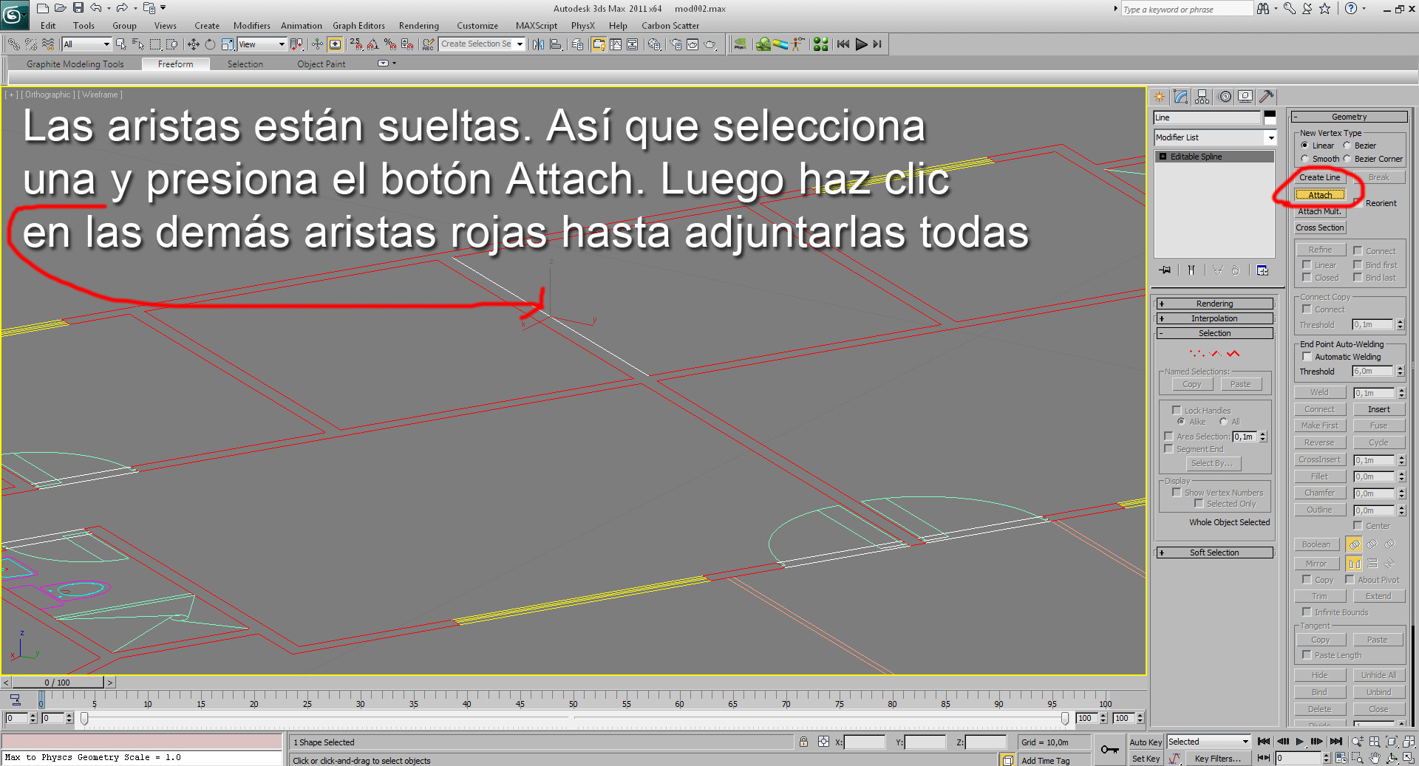Open the Hierarchy command panel tab

(x=1202, y=97)
